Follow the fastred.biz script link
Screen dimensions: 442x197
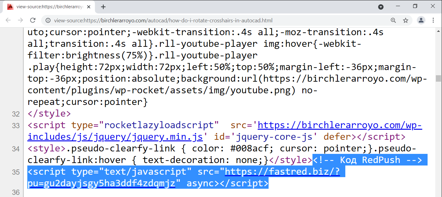click(282, 172)
